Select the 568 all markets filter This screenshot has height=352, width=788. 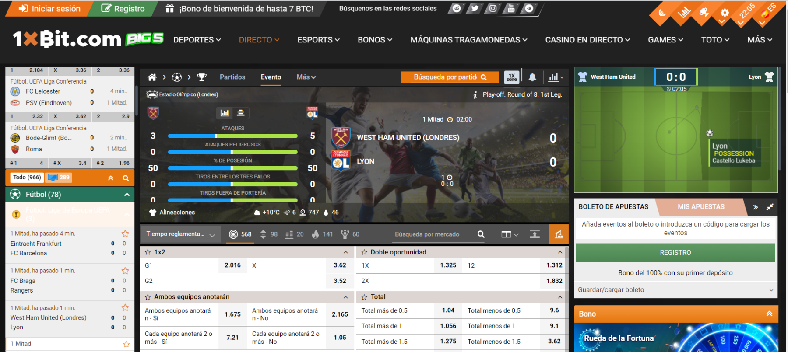[x=240, y=234]
